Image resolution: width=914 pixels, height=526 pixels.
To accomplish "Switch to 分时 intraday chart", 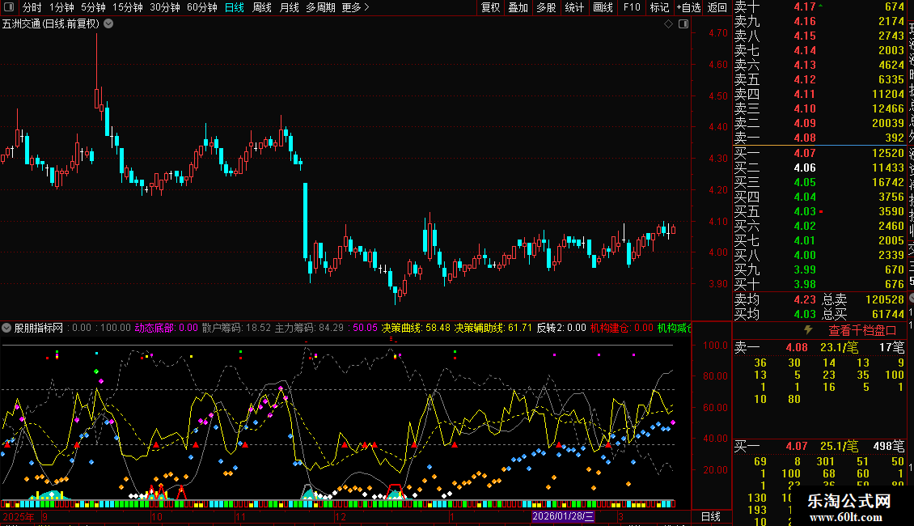I will coord(32,7).
